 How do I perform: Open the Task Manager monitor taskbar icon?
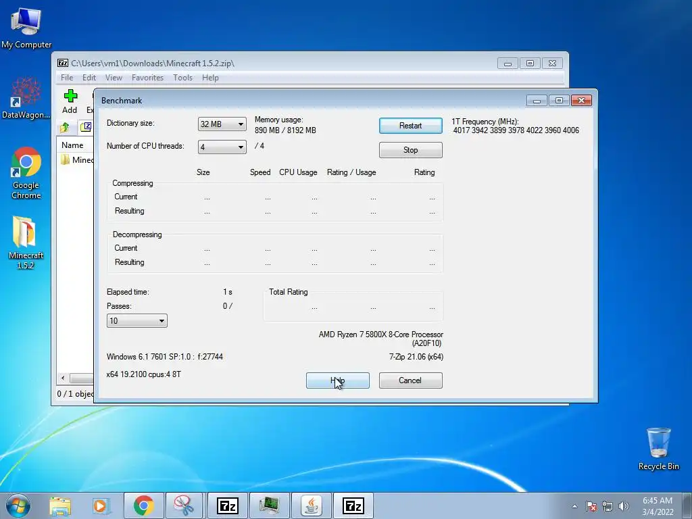click(x=269, y=505)
